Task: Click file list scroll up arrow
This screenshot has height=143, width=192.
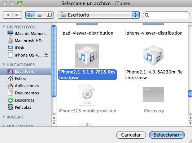Action: pyautogui.click(x=190, y=118)
